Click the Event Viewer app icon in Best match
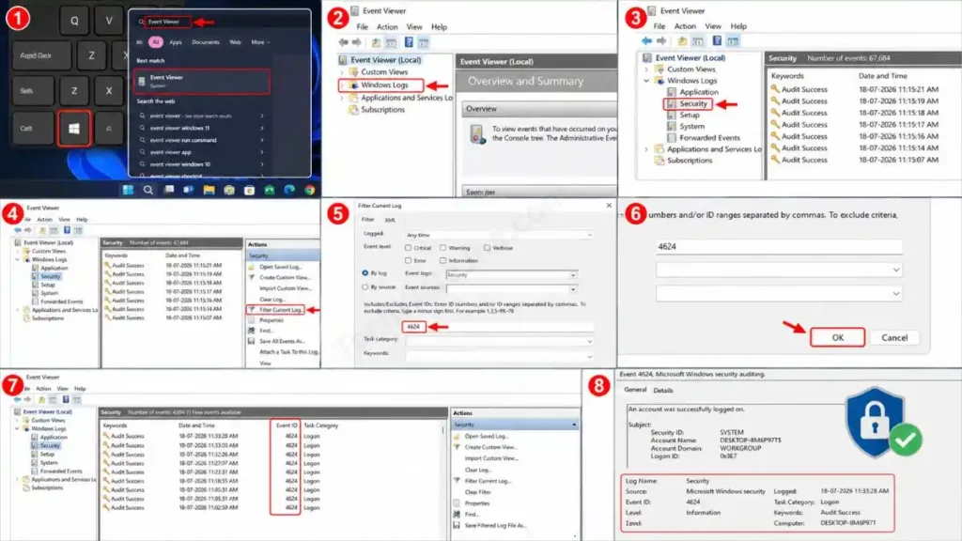Screen dimensions: 962x541 [x=142, y=81]
